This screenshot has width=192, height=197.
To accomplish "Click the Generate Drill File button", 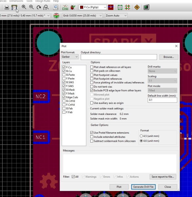I will (143, 187).
